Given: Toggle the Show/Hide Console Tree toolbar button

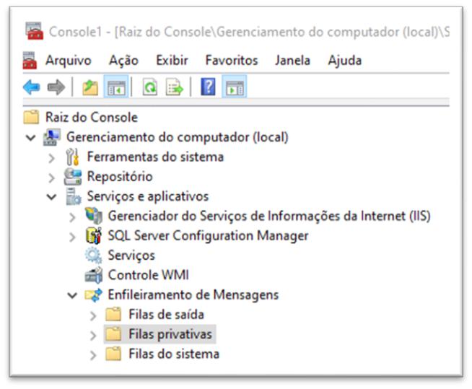Looking at the screenshot, I should pyautogui.click(x=116, y=87).
